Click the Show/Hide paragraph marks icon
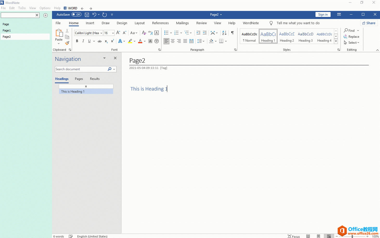Viewport: 380px width, 238px height. point(232,33)
